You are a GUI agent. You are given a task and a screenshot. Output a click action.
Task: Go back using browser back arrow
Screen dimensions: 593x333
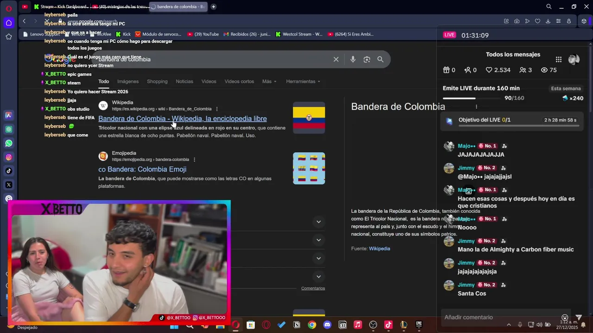[x=24, y=21]
